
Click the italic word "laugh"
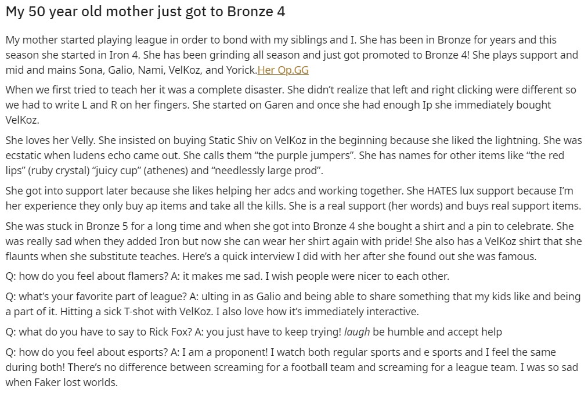click(357, 332)
